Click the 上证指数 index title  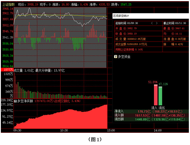8,5
